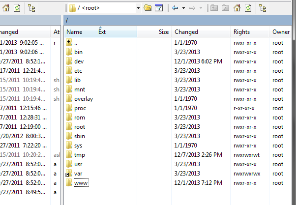
Task: Go back to previous remote directory
Action: (x=175, y=8)
